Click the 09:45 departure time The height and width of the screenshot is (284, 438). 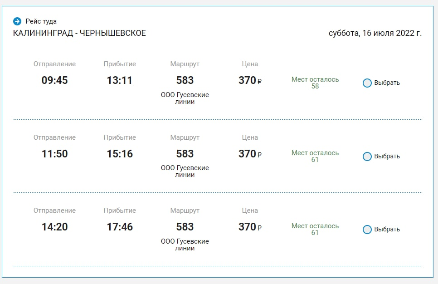tap(54, 81)
